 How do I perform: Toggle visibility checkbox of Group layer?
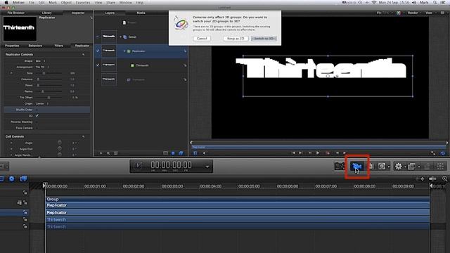coord(98,37)
